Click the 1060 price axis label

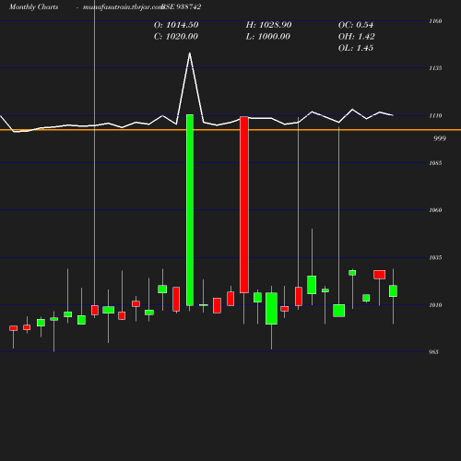(435, 210)
